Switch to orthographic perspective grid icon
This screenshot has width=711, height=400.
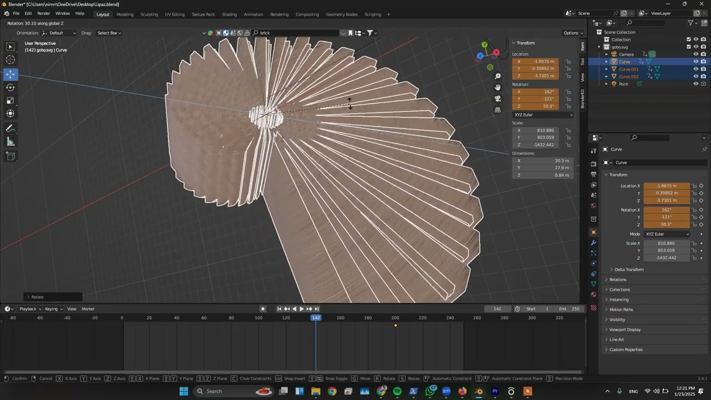tap(498, 110)
